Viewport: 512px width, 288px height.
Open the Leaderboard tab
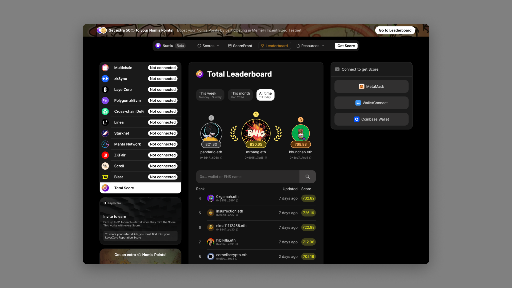276,46
